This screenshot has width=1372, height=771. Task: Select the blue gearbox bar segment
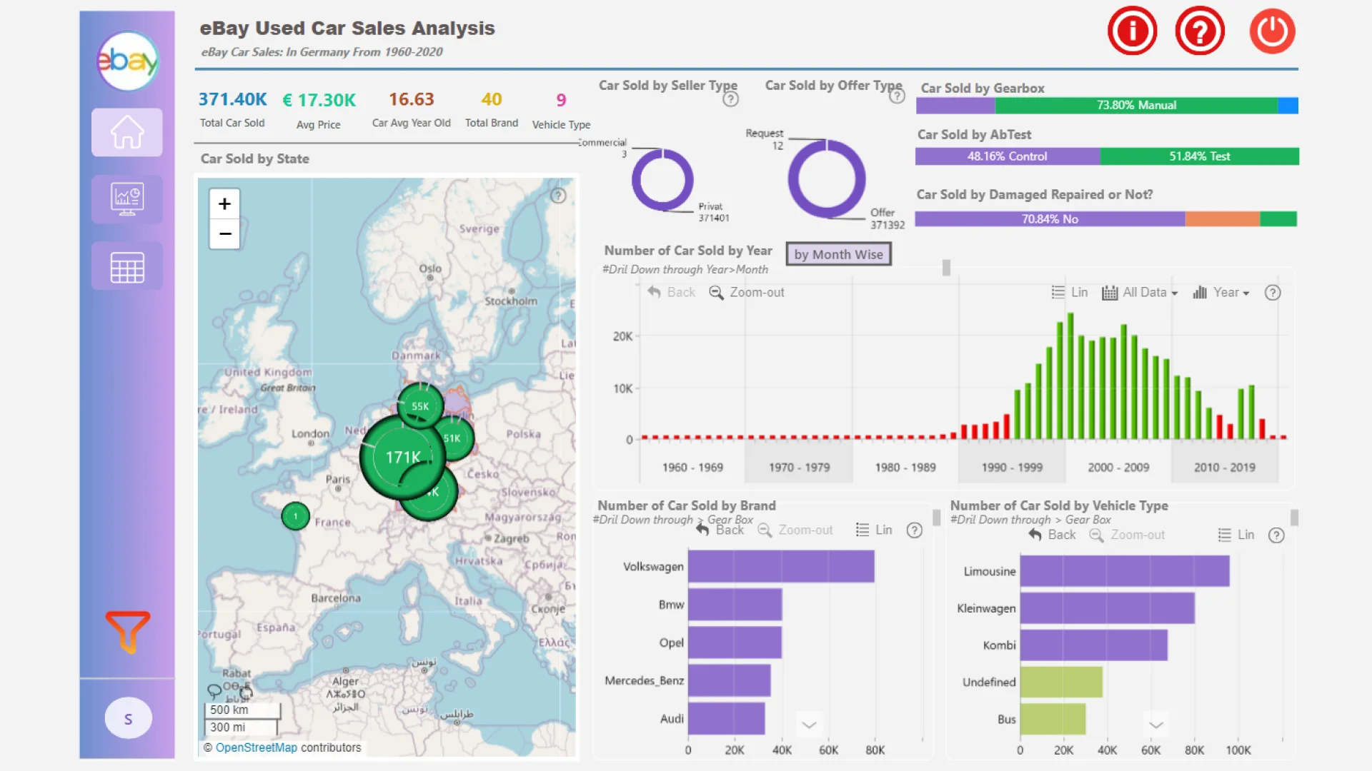(1288, 106)
